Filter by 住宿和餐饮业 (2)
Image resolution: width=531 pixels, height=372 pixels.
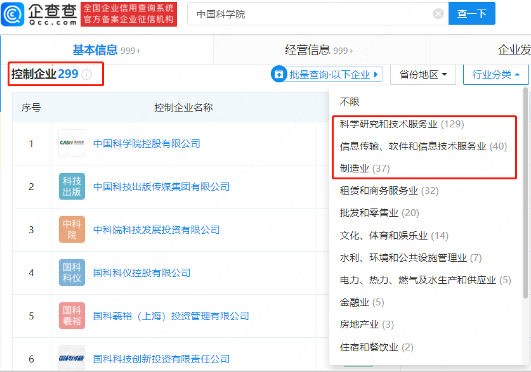(x=377, y=347)
